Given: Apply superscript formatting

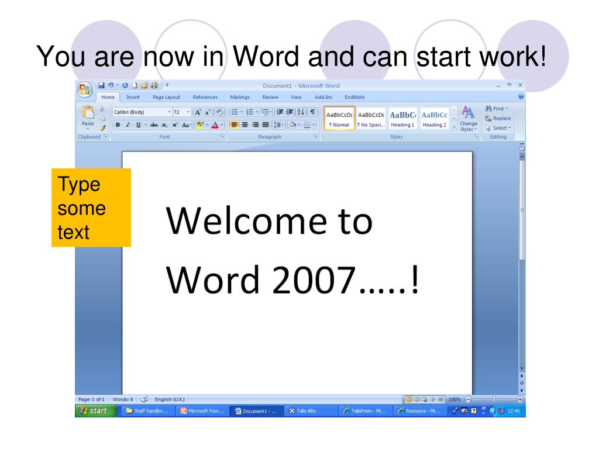Looking at the screenshot, I should point(174,125).
